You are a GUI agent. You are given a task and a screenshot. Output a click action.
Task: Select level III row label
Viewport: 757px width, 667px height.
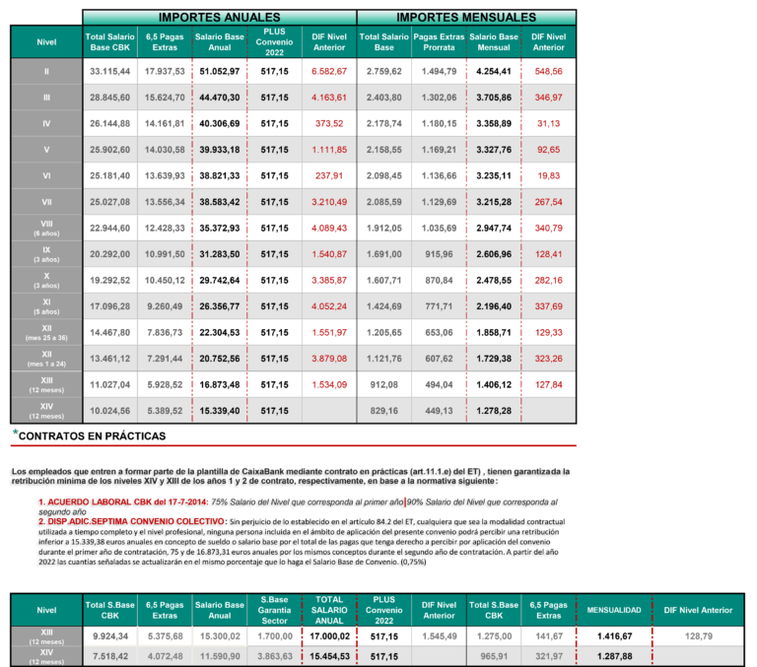(x=46, y=99)
